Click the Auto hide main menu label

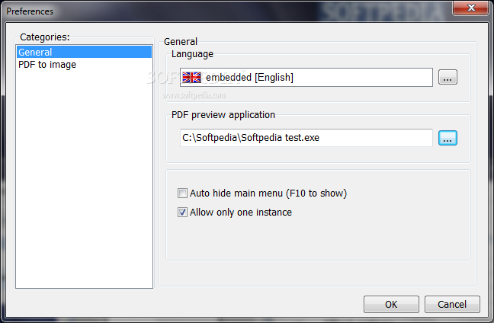tap(268, 193)
